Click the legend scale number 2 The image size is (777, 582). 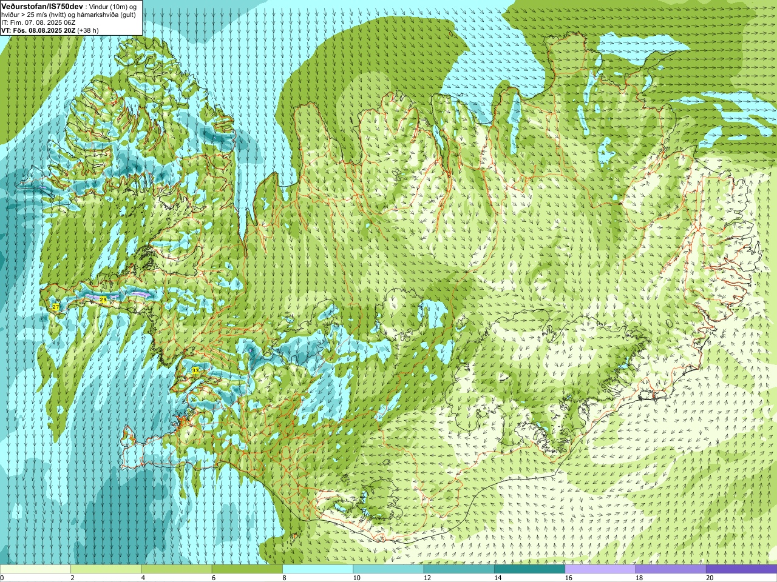point(72,578)
